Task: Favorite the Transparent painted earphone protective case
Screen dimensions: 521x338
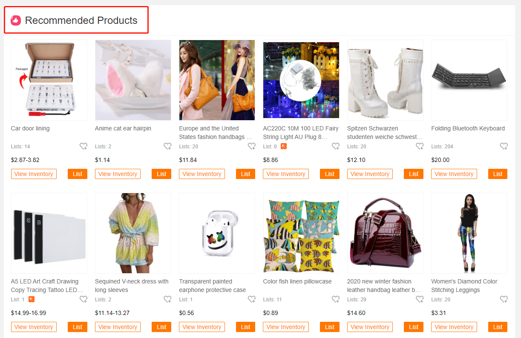Action: (251, 300)
